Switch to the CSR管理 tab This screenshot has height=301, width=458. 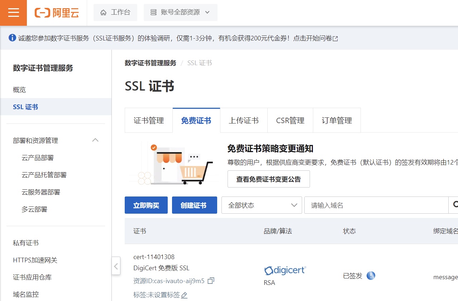(x=290, y=121)
